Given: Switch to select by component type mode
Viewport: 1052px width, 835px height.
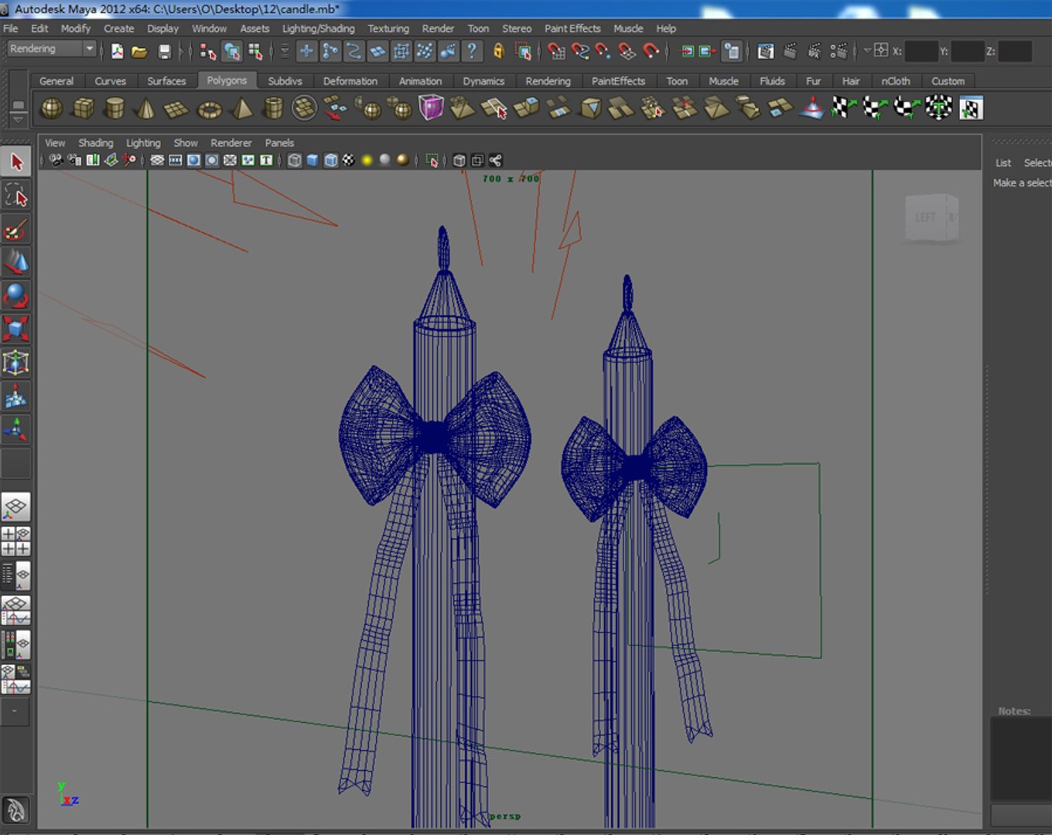Looking at the screenshot, I should coord(255,52).
